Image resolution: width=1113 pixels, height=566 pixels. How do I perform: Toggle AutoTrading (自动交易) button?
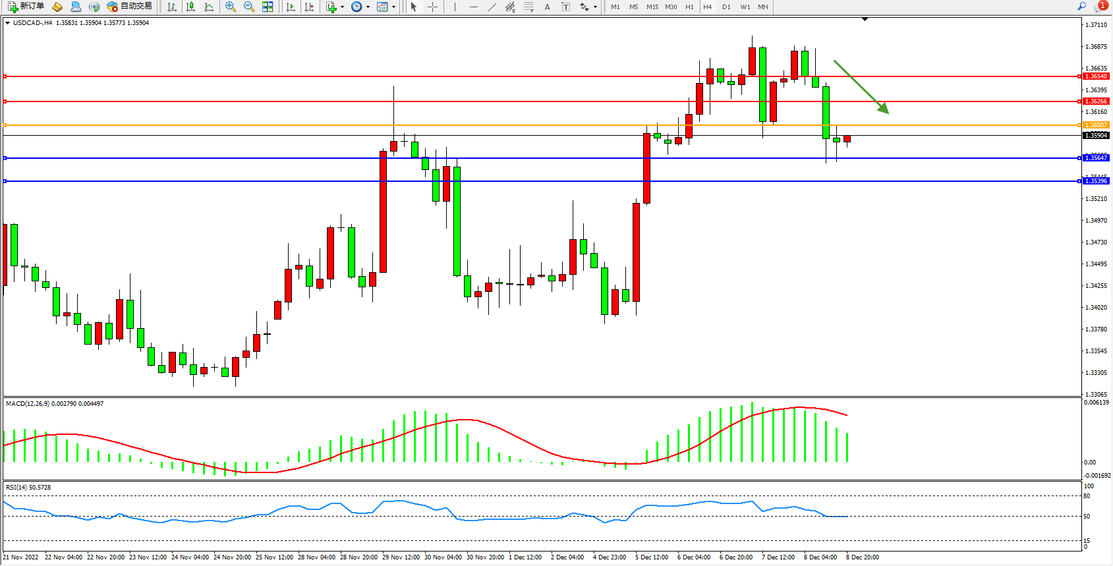click(130, 7)
